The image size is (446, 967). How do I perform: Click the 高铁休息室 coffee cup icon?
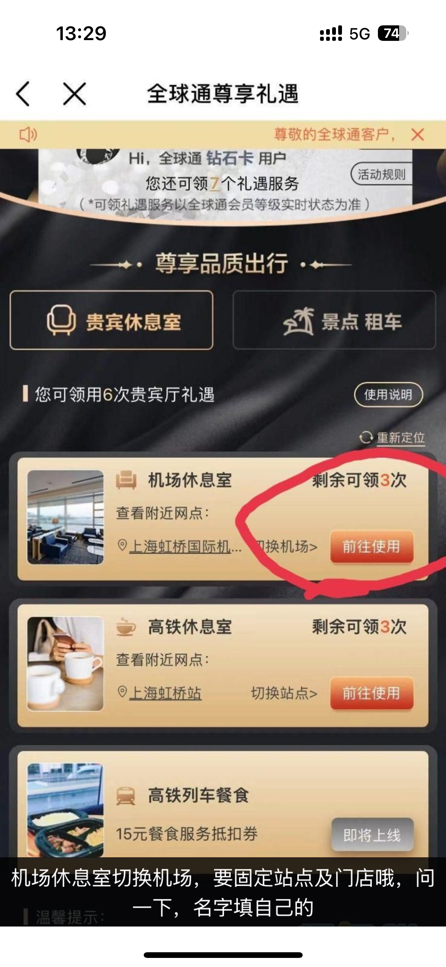126,627
